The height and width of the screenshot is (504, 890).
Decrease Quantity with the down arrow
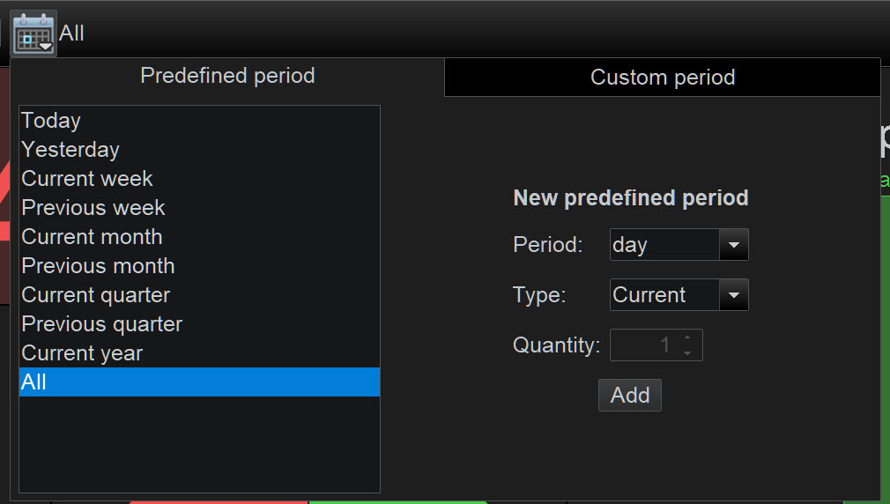pyautogui.click(x=687, y=353)
